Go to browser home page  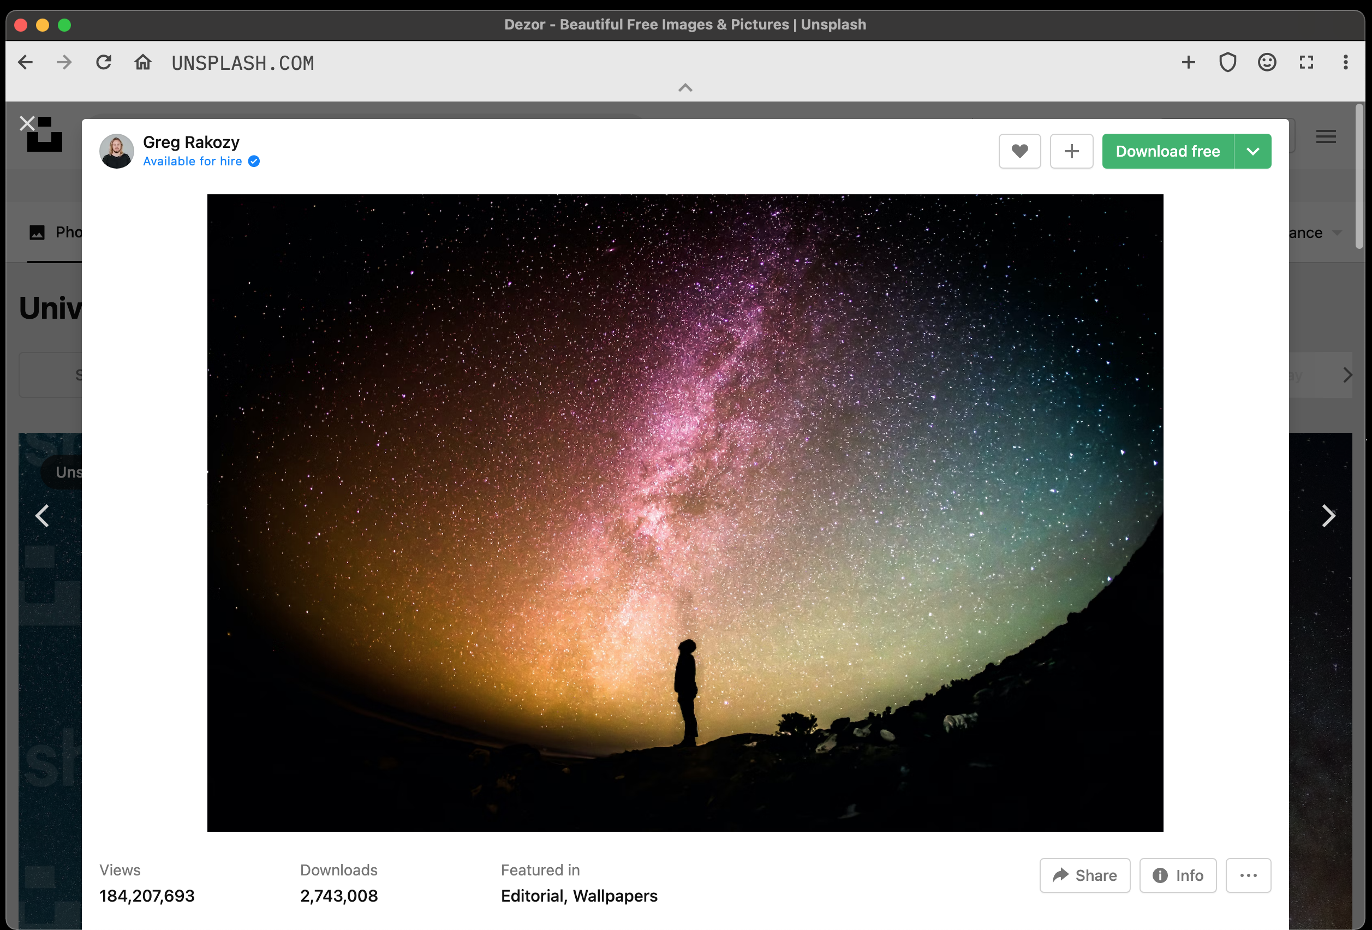(x=143, y=62)
